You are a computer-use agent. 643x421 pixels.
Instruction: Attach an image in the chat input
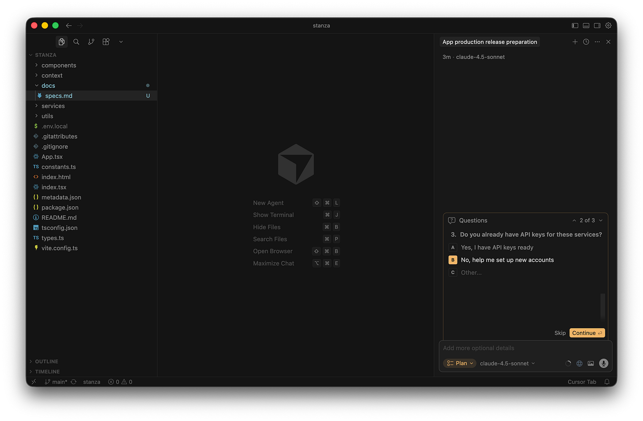(x=591, y=363)
